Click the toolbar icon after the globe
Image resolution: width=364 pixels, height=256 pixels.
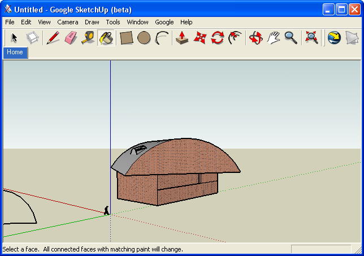(352, 38)
